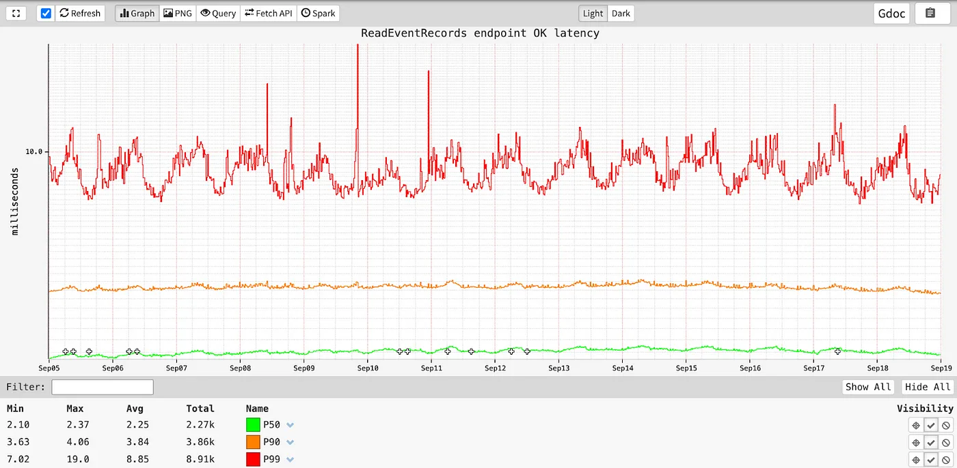This screenshot has height=468, width=957.
Task: Click the Visibility column header
Action: [925, 409]
